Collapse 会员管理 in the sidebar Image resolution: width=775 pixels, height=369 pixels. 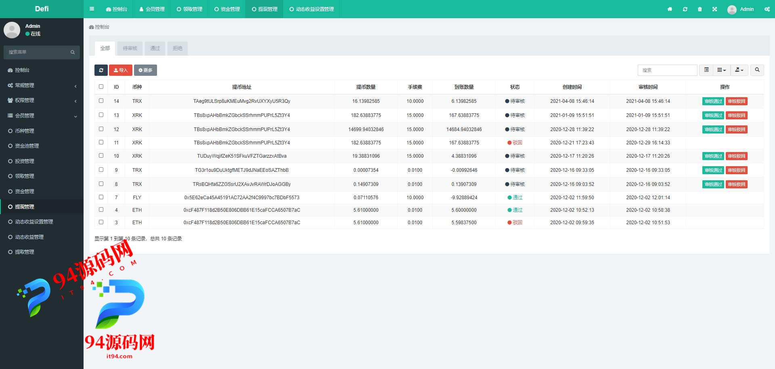42,116
